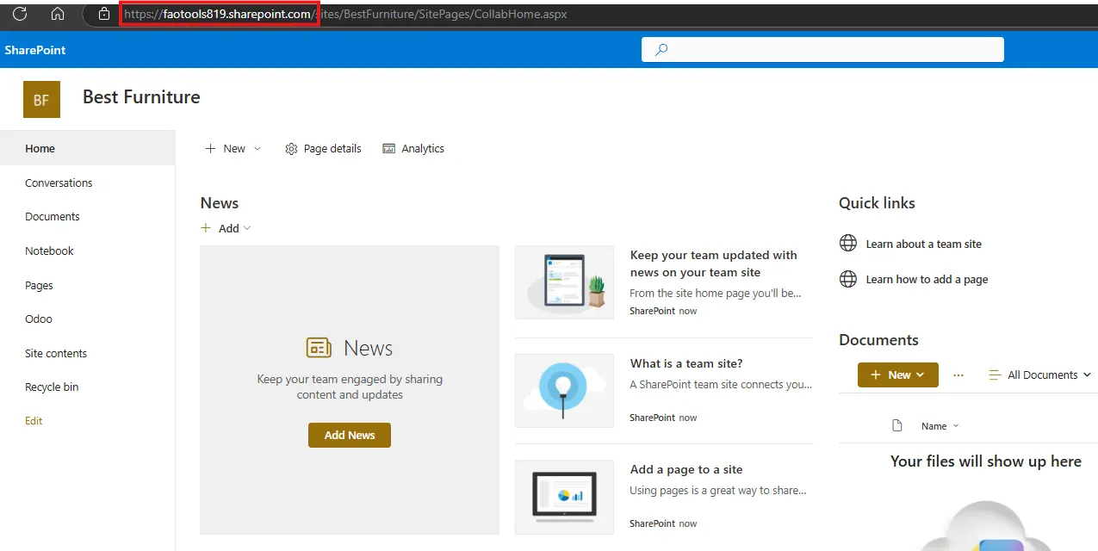
Task: Click the globe icon for Learn how to add a page
Action: pyautogui.click(x=848, y=279)
